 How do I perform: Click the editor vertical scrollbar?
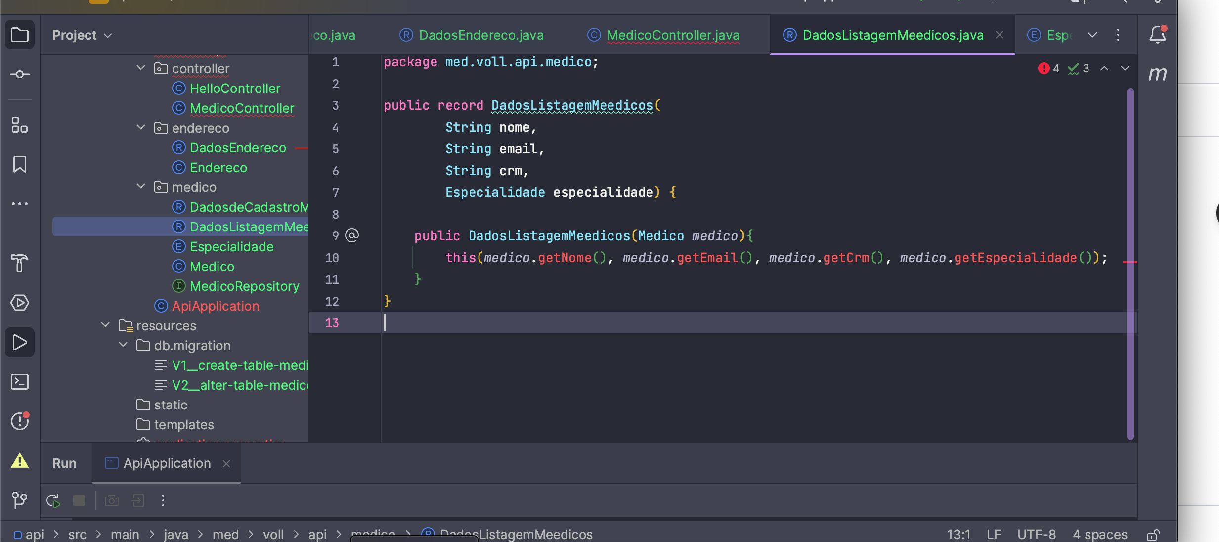coord(1130,264)
